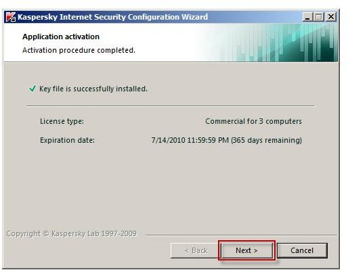Viewport: 348px width, 272px height.
Task: Click the green checkmark icon
Action: pyautogui.click(x=32, y=89)
